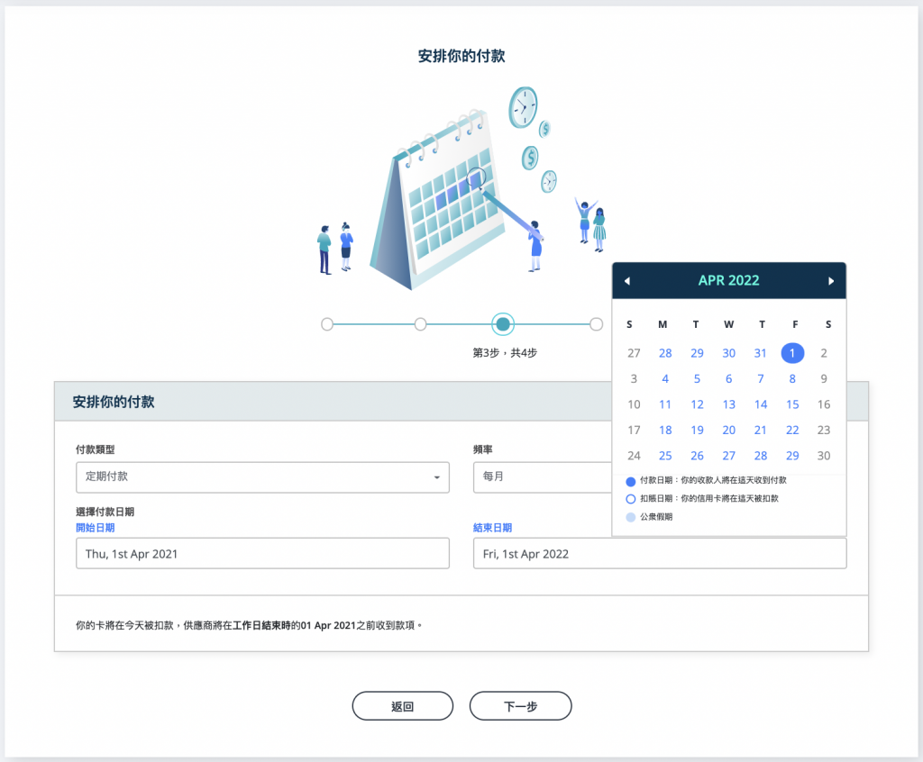Click the 第3步，共4步 step text
Viewport: 923px width, 762px height.
(x=505, y=352)
